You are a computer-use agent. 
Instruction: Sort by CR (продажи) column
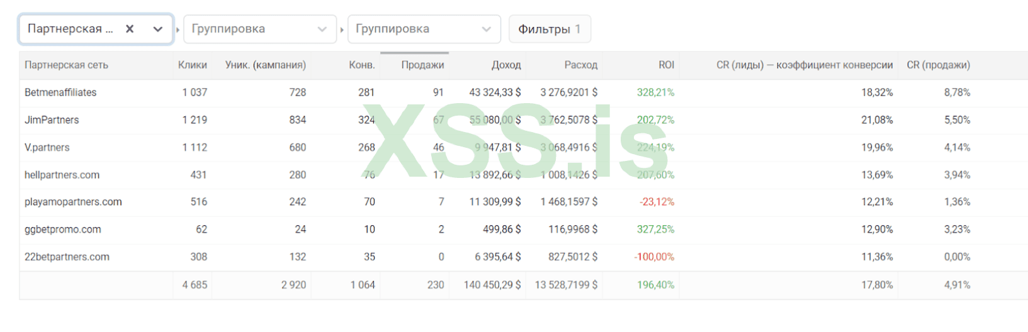pos(938,65)
